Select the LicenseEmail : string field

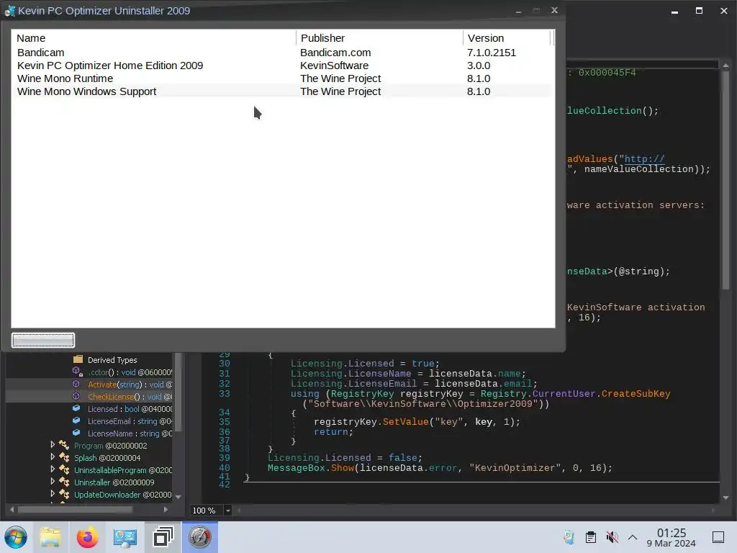click(130, 421)
